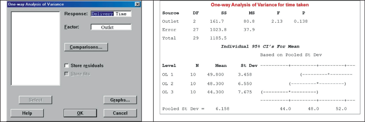Select the OL 1 level label

tap(168, 75)
